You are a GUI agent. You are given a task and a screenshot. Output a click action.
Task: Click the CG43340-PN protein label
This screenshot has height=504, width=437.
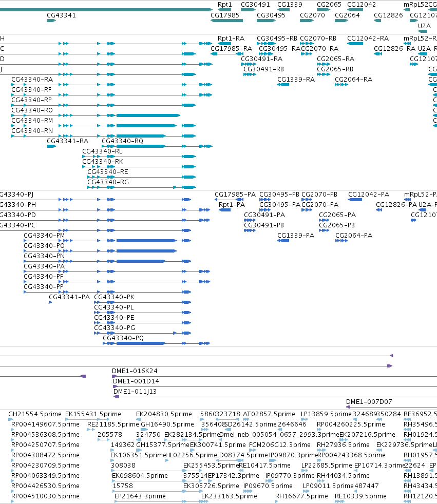(x=44, y=256)
